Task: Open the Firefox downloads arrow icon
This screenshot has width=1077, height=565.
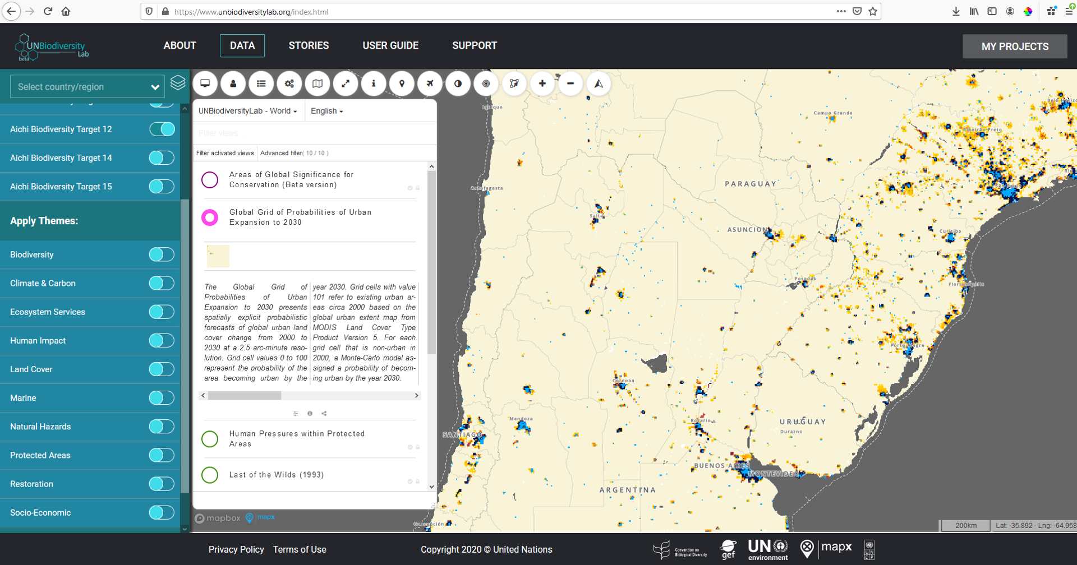Action: coord(956,11)
